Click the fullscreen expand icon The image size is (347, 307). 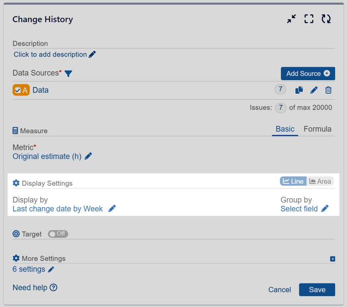point(309,19)
